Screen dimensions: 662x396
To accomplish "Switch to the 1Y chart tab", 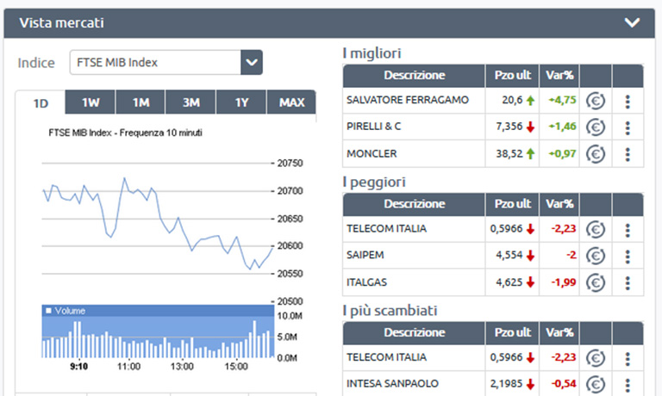I will 241,102.
